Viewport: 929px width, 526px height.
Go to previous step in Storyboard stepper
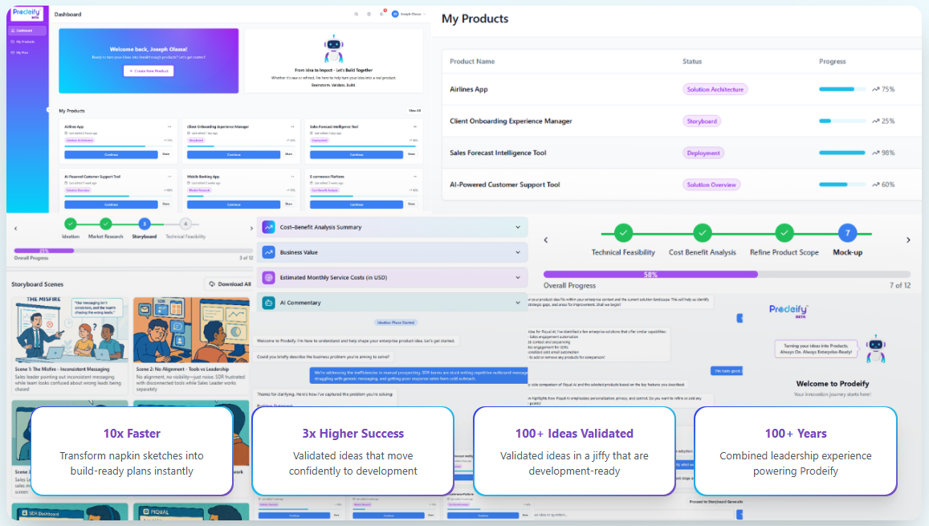(15, 228)
